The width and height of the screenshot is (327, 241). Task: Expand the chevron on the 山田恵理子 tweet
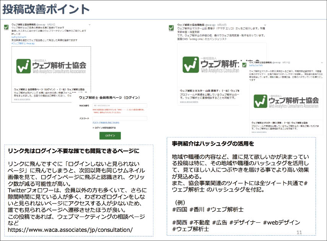[265, 25]
